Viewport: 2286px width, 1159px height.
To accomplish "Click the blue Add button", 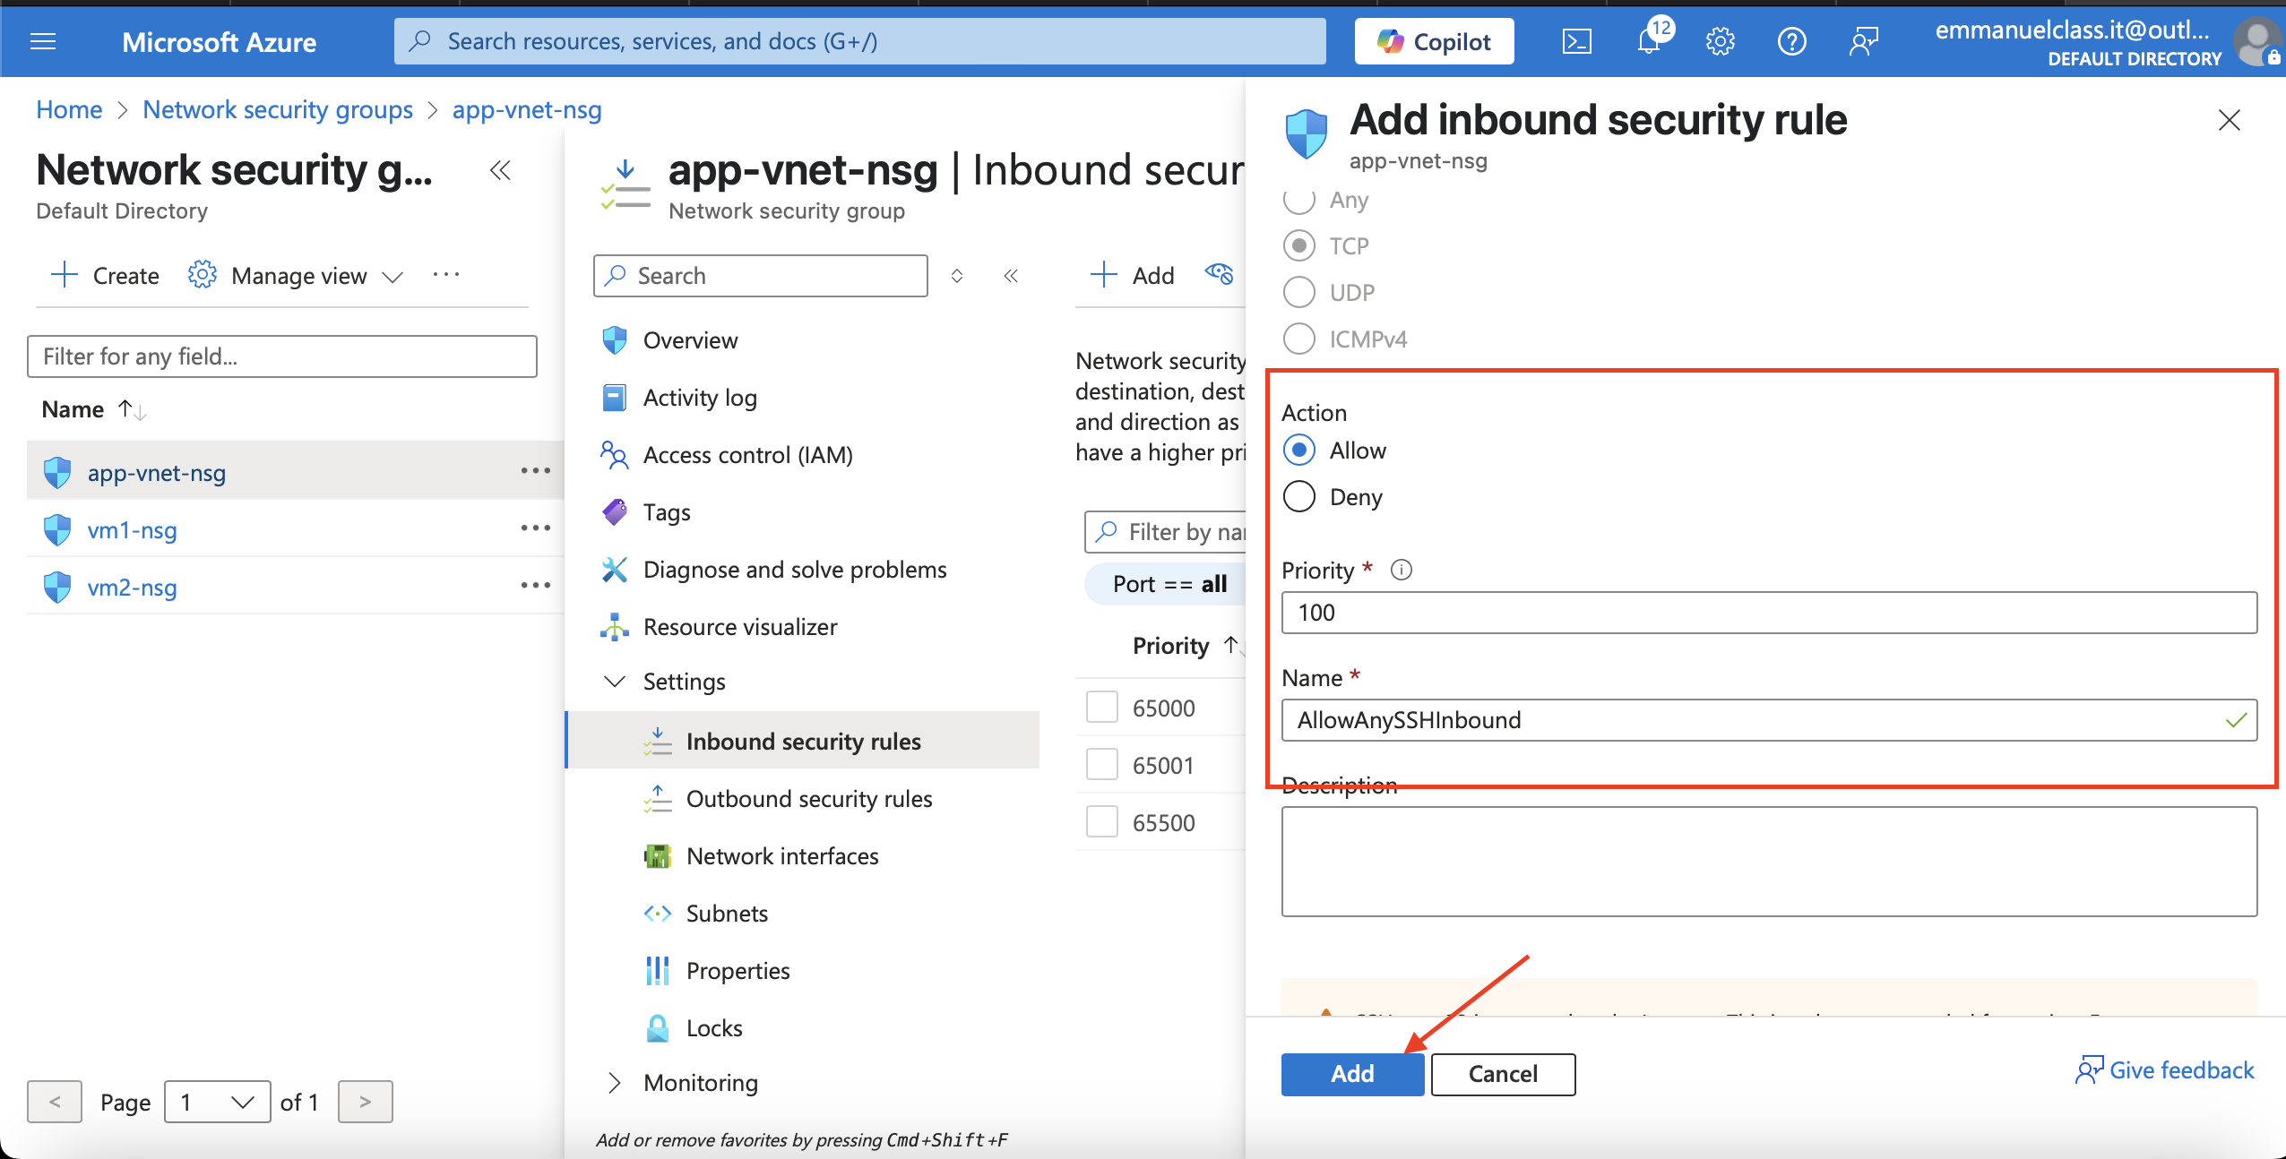I will coord(1352,1074).
